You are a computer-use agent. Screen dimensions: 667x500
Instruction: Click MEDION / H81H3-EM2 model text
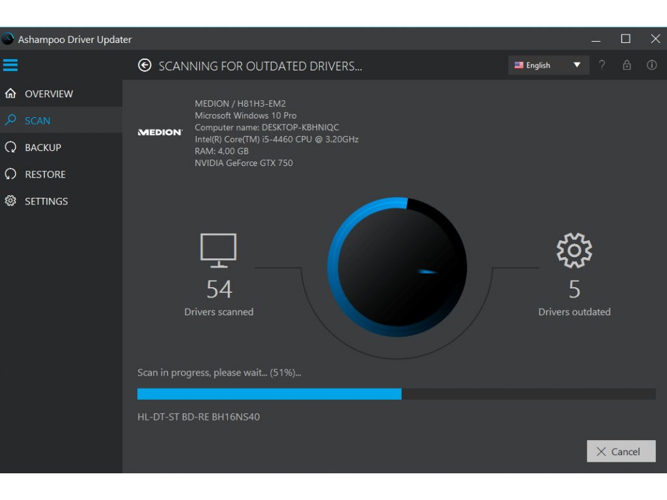coord(240,104)
